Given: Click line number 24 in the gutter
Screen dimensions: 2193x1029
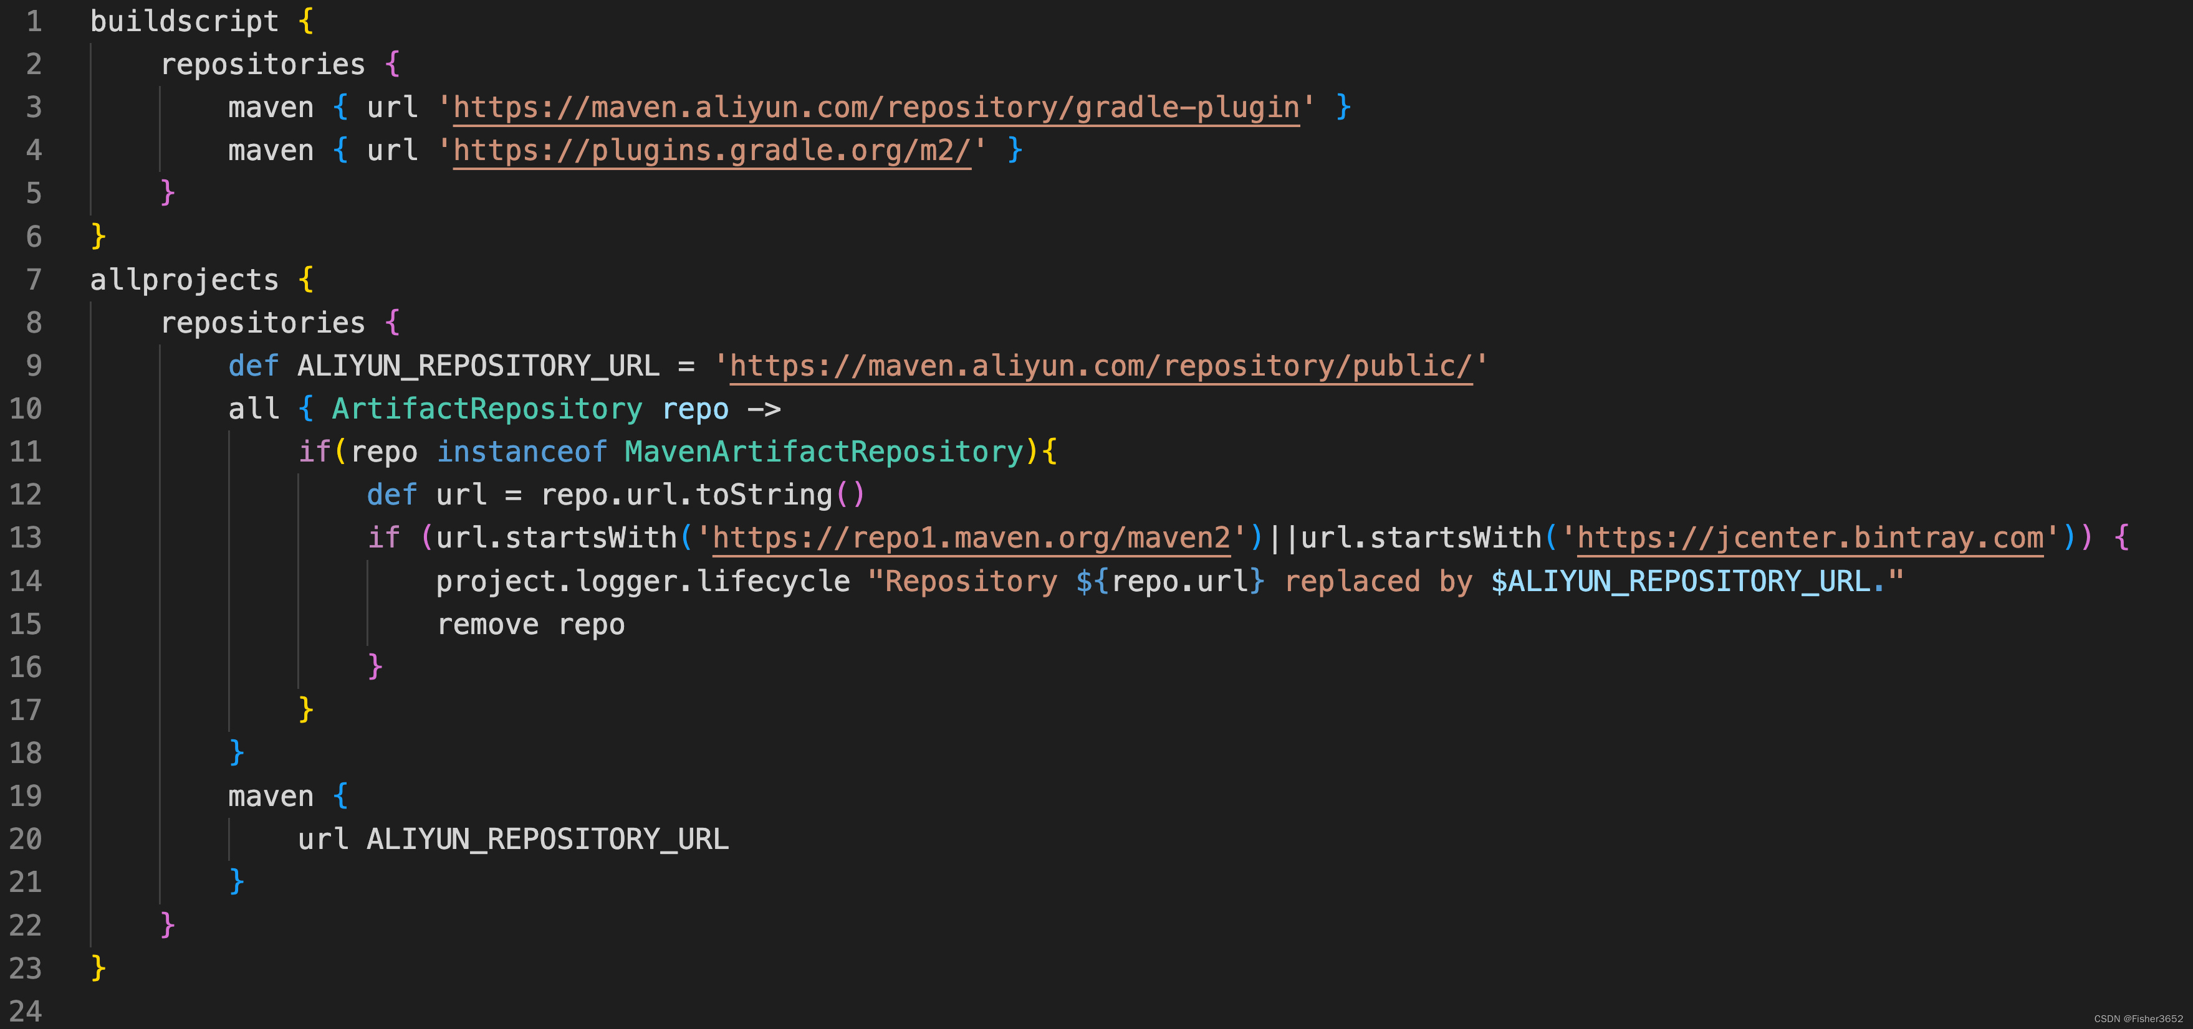Looking at the screenshot, I should pos(26,1011).
